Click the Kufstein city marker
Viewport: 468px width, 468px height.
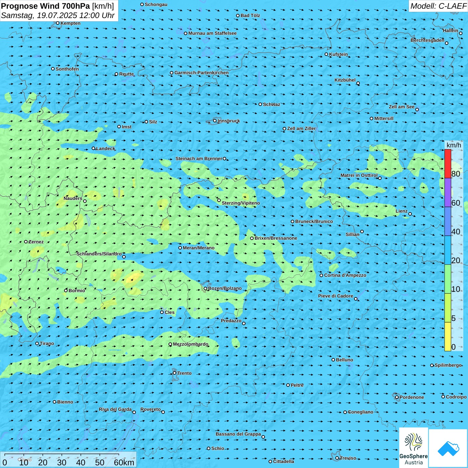click(x=327, y=54)
